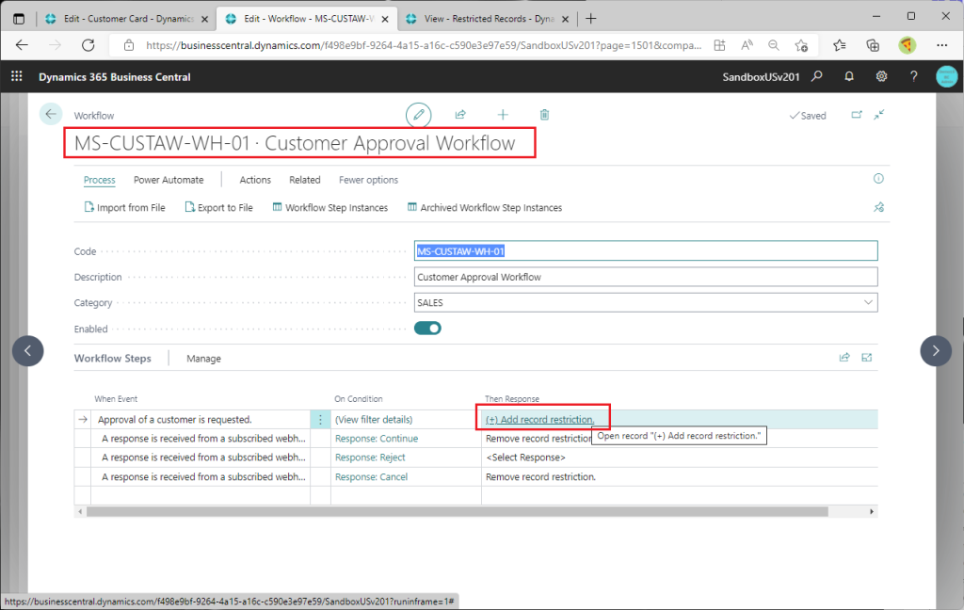Click the Dynamics 365 Business Central title
Viewport: 964px width, 610px height.
pyautogui.click(x=114, y=77)
